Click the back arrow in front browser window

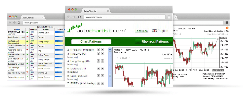click(x=69, y=17)
